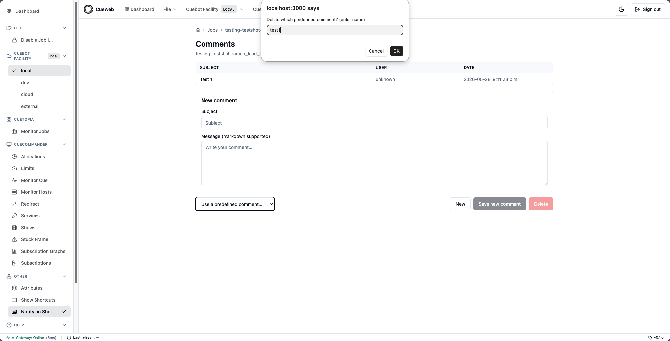Image resolution: width=670 pixels, height=341 pixels.
Task: Open the File menu in the top bar
Action: click(x=170, y=9)
